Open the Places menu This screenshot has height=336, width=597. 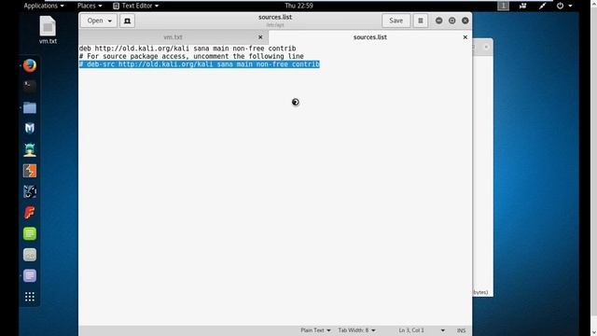90,6
